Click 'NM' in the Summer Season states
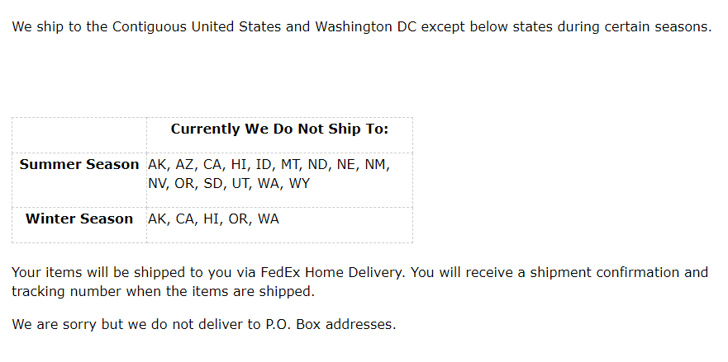This screenshot has height=362, width=728. 376,165
